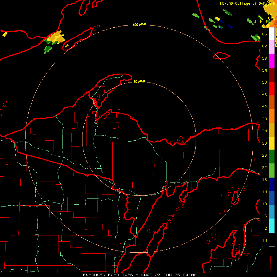Choose the gold legend swatch
277x277 pixels.
272,130
